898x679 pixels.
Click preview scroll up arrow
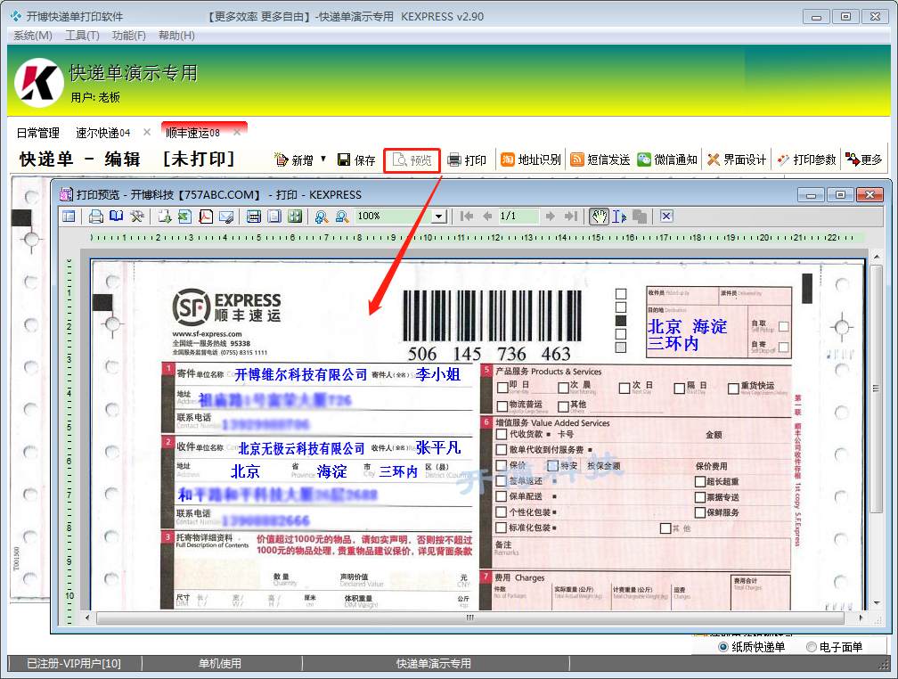click(x=877, y=256)
